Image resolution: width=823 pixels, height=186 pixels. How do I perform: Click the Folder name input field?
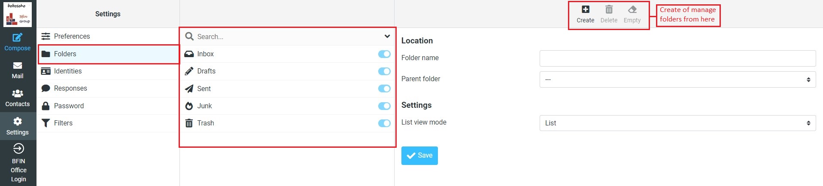[677, 58]
